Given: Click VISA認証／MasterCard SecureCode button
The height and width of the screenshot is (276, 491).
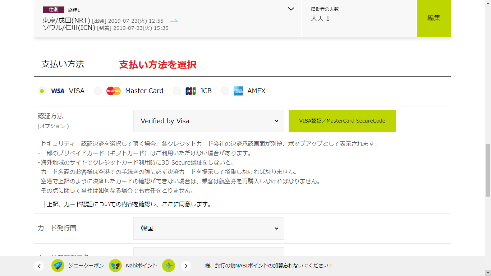Looking at the screenshot, I should pos(342,121).
